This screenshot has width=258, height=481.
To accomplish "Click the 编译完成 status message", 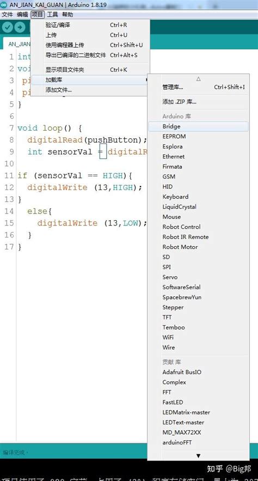I will click(x=15, y=452).
